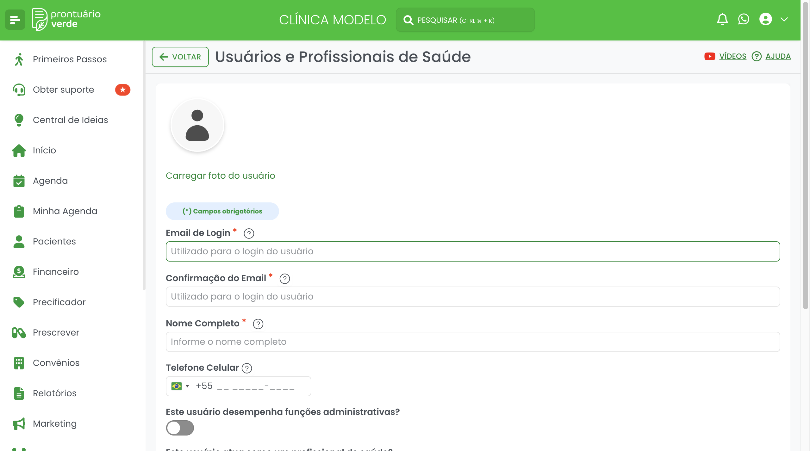Open the notifications bell
Image resolution: width=810 pixels, height=451 pixels.
click(722, 19)
